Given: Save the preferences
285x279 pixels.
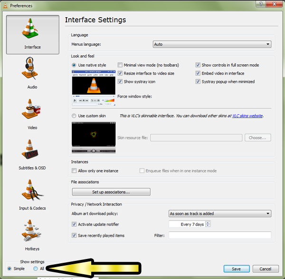Looking at the screenshot, I should pos(237,269).
